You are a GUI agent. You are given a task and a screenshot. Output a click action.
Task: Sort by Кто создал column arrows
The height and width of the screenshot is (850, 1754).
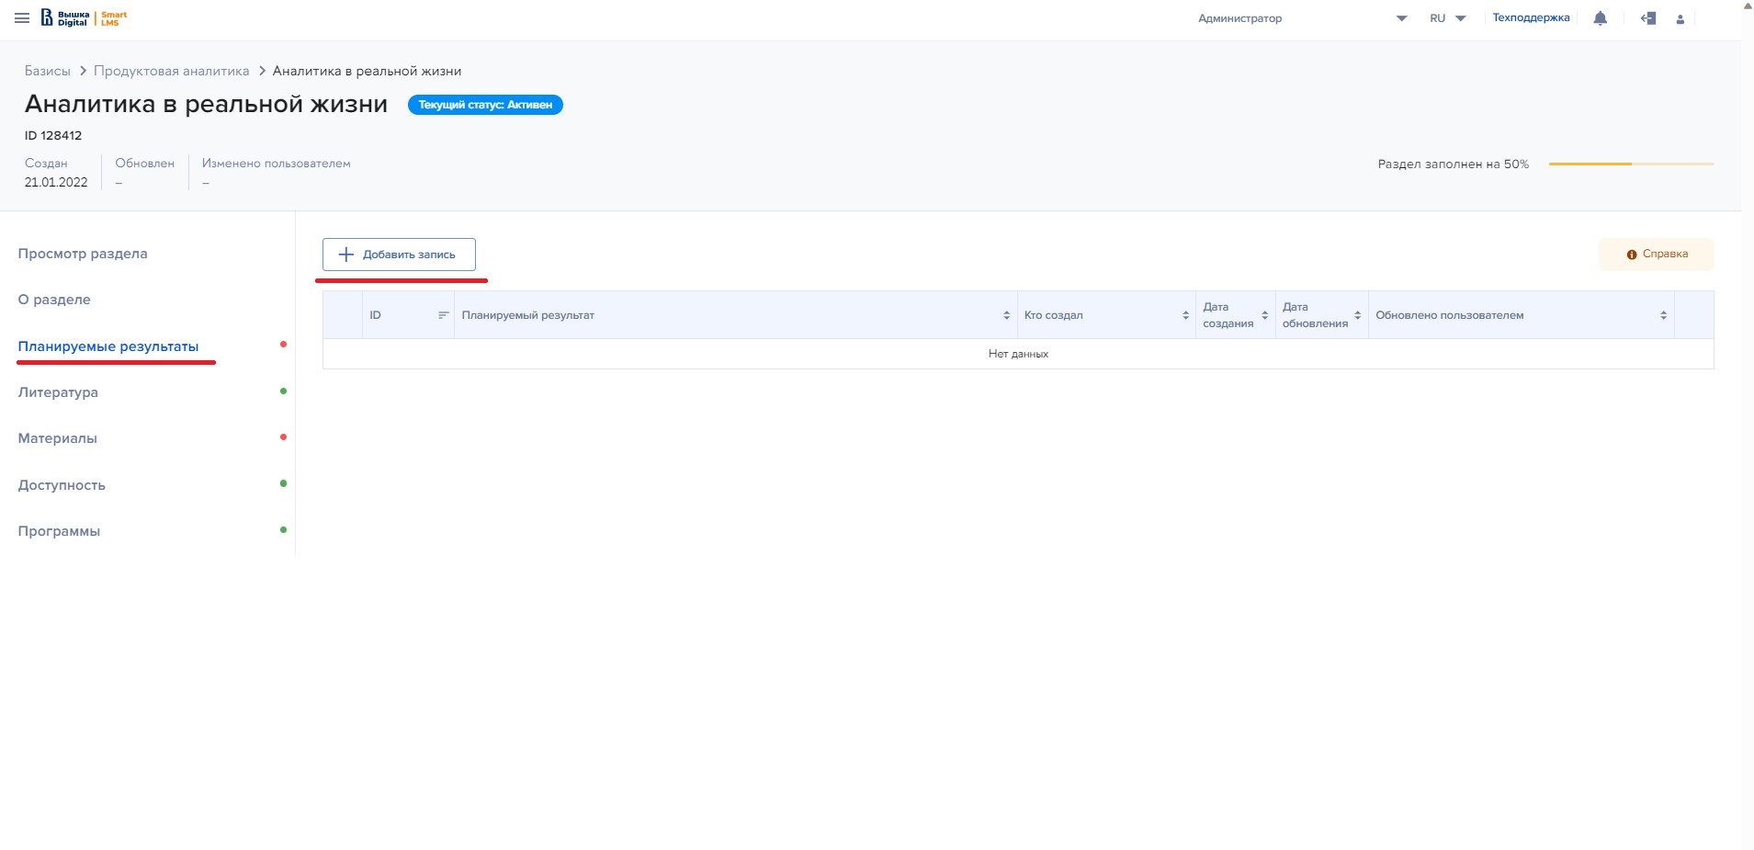coord(1185,315)
